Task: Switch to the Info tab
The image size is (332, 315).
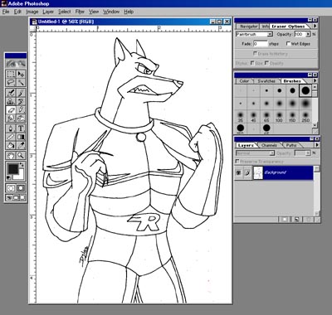Action: (265, 27)
